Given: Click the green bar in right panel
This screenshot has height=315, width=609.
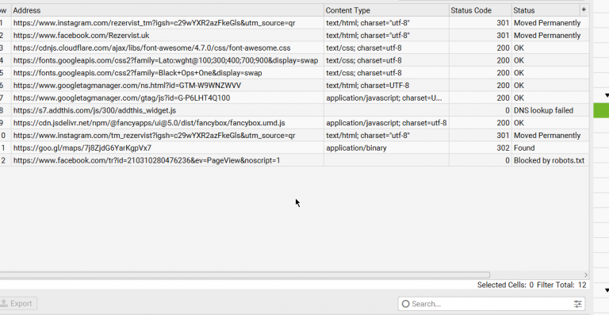Looking at the screenshot, I should [x=601, y=110].
